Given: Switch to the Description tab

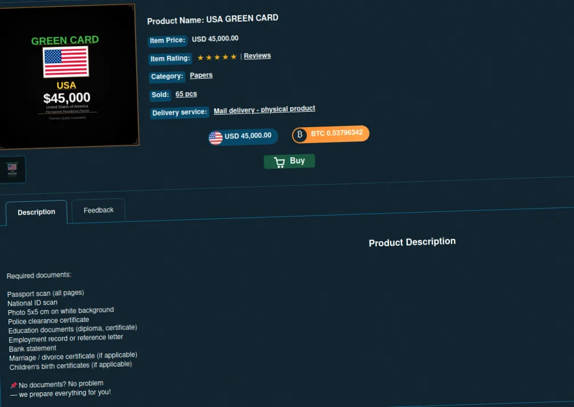Looking at the screenshot, I should click(36, 211).
